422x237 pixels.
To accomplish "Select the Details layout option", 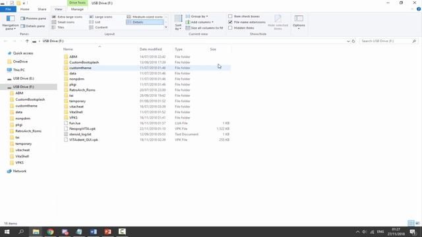I will (145, 22).
